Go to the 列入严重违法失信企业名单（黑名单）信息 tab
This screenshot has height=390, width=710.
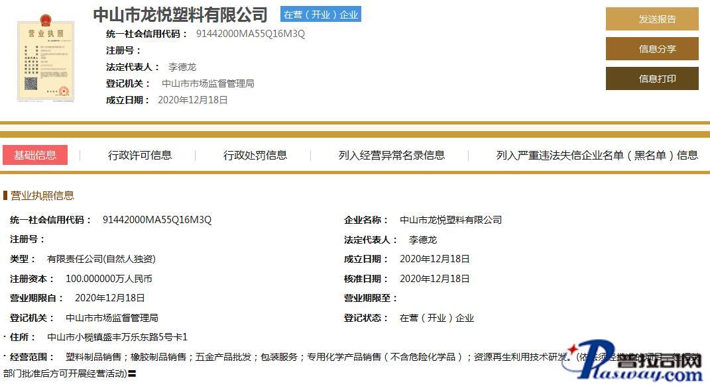597,155
